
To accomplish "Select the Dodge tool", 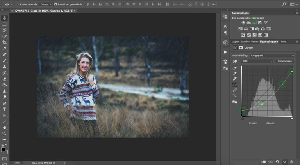I will [4, 97].
